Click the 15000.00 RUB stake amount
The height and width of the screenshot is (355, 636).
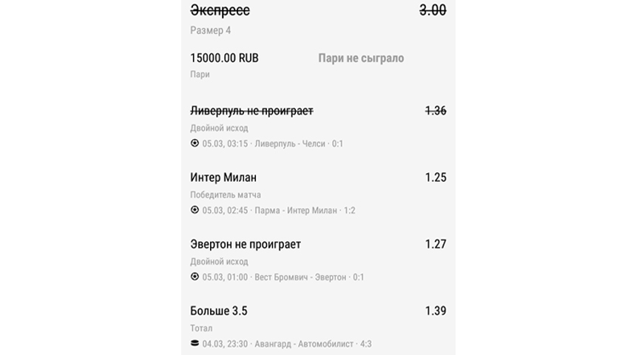click(224, 58)
